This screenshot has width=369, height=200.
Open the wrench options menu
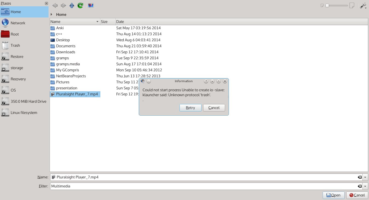tap(363, 5)
